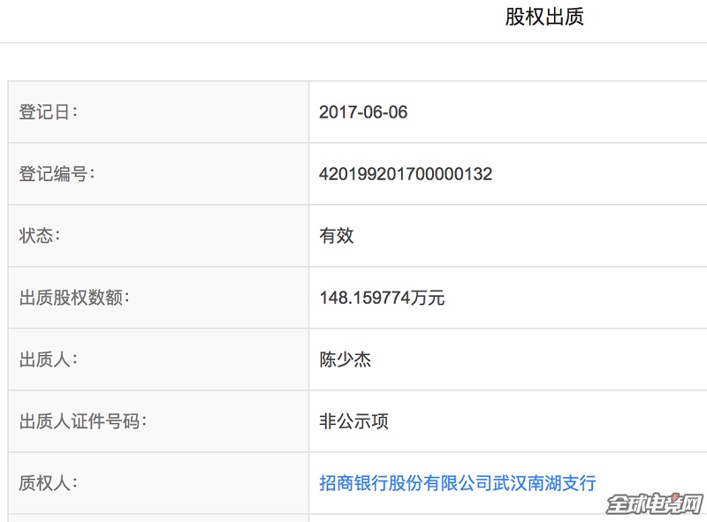Click the 质权人 label
Screen dimensions: 707x522
(48, 483)
